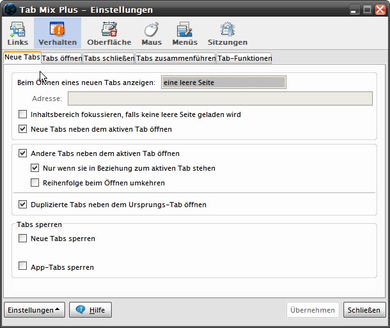Viewport: 390px width, 328px height.
Task: Uncheck Neue Tabs neben dem aktiven Tab öffnen
Action: 22,129
